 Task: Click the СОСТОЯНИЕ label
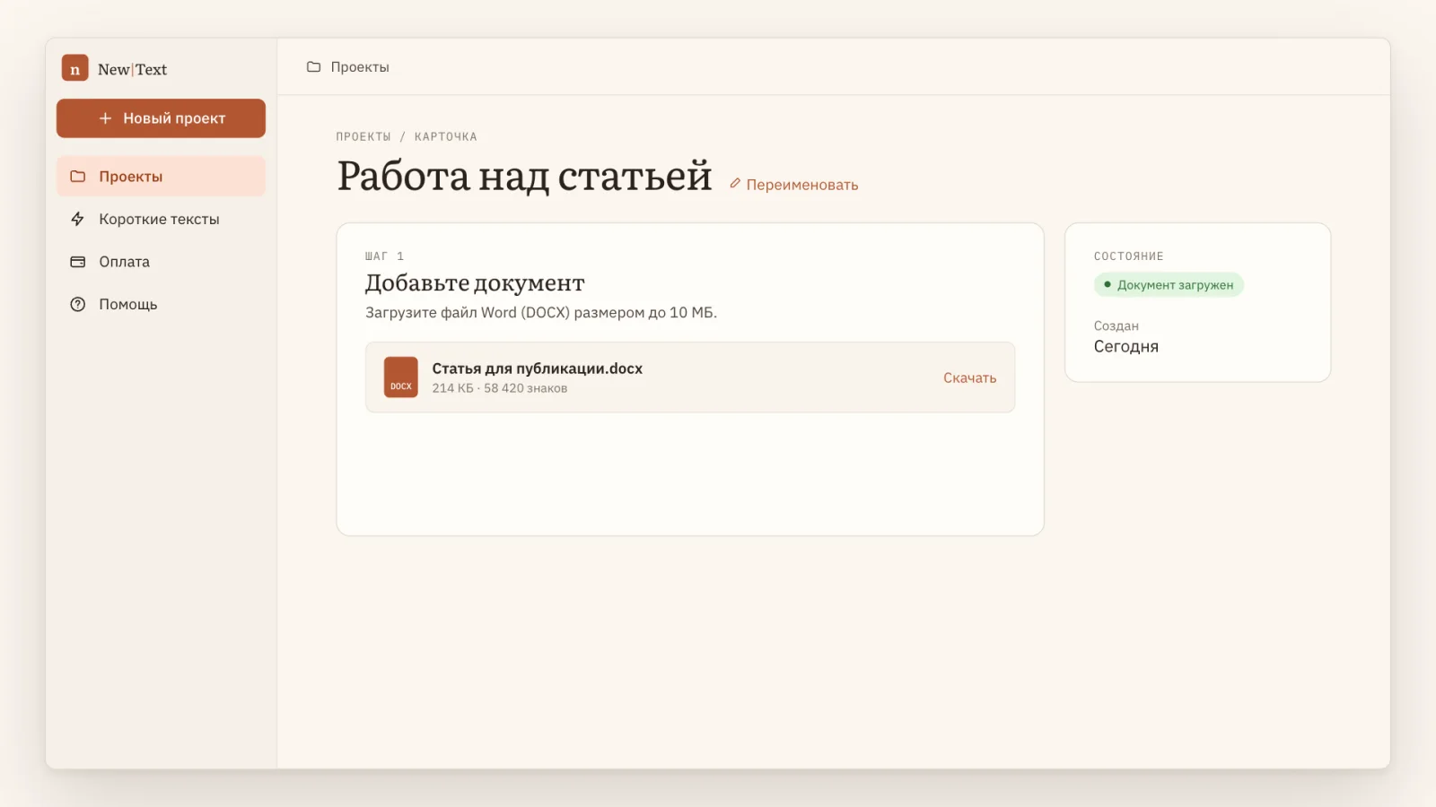pos(1128,256)
